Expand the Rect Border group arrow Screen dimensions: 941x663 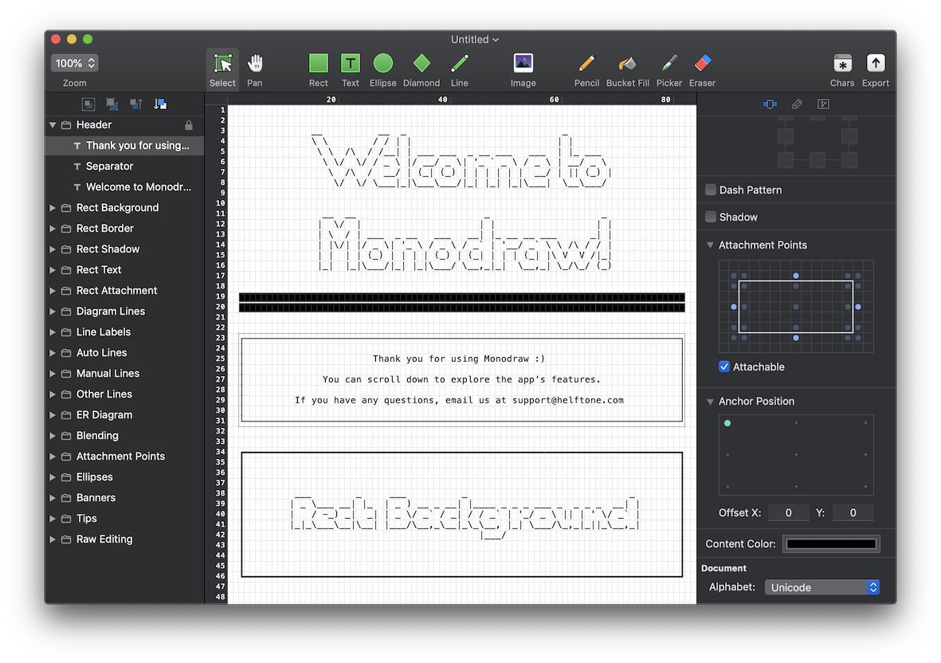point(53,229)
